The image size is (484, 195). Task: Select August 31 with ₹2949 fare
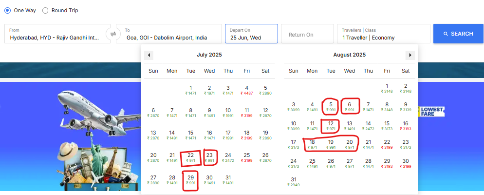(x=293, y=182)
